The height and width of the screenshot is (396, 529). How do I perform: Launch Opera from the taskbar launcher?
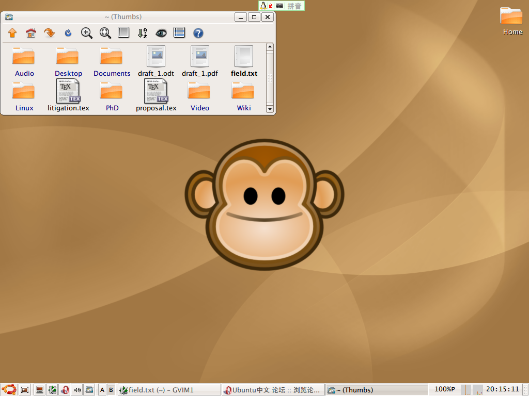point(65,390)
